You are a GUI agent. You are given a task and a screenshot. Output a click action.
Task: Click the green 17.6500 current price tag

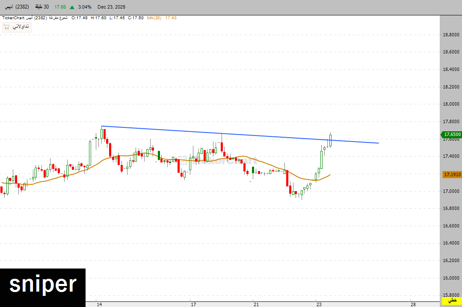pyautogui.click(x=451, y=134)
